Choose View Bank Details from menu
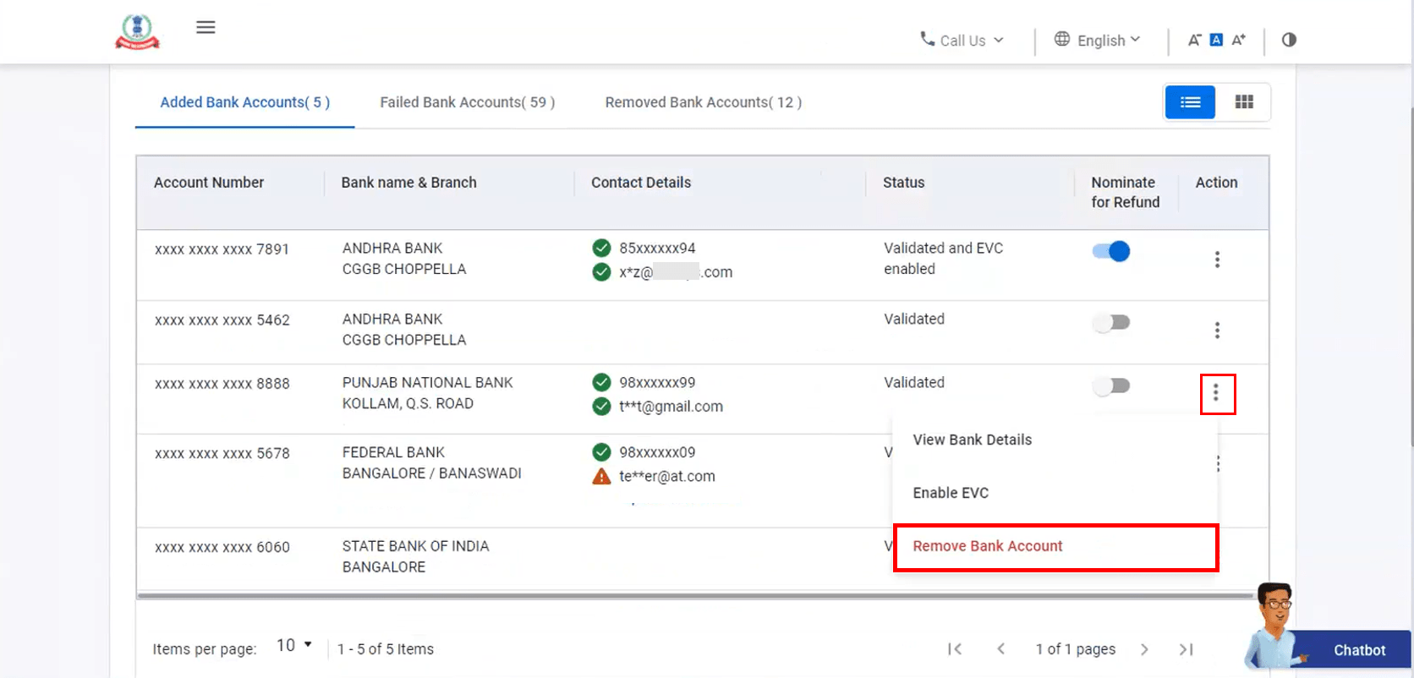This screenshot has height=678, width=1414. click(973, 440)
